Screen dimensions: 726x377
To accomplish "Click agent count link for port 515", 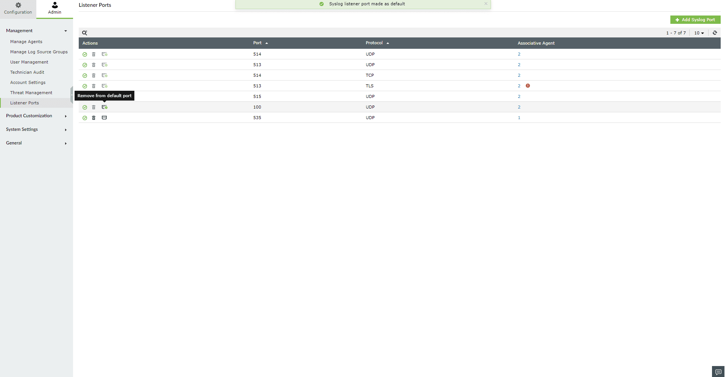I will tap(519, 96).
